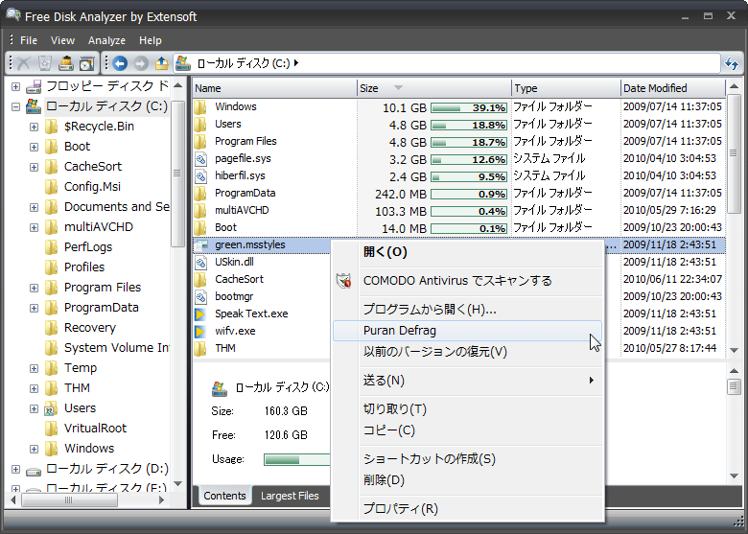This screenshot has width=748, height=534.
Task: Open the Help menu
Action: pyautogui.click(x=151, y=40)
